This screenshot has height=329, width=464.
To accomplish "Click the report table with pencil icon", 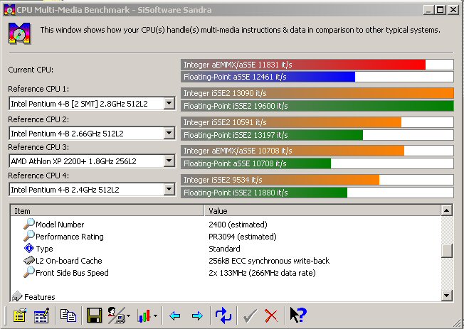I will [x=41, y=315].
